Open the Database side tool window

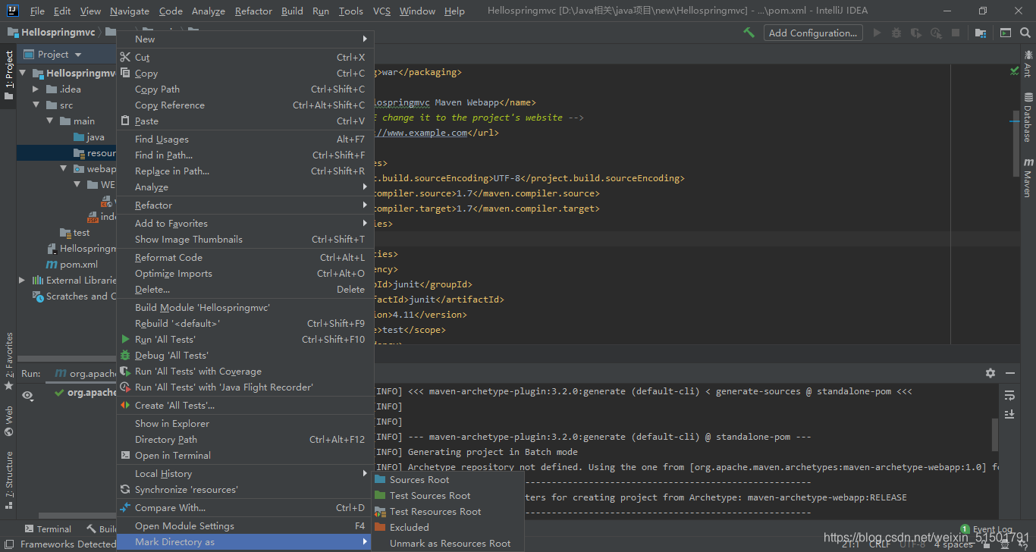click(1028, 117)
